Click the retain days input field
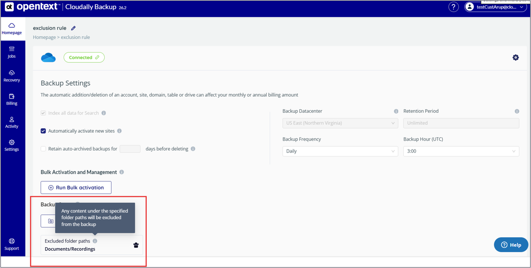531x268 pixels. pyautogui.click(x=130, y=149)
